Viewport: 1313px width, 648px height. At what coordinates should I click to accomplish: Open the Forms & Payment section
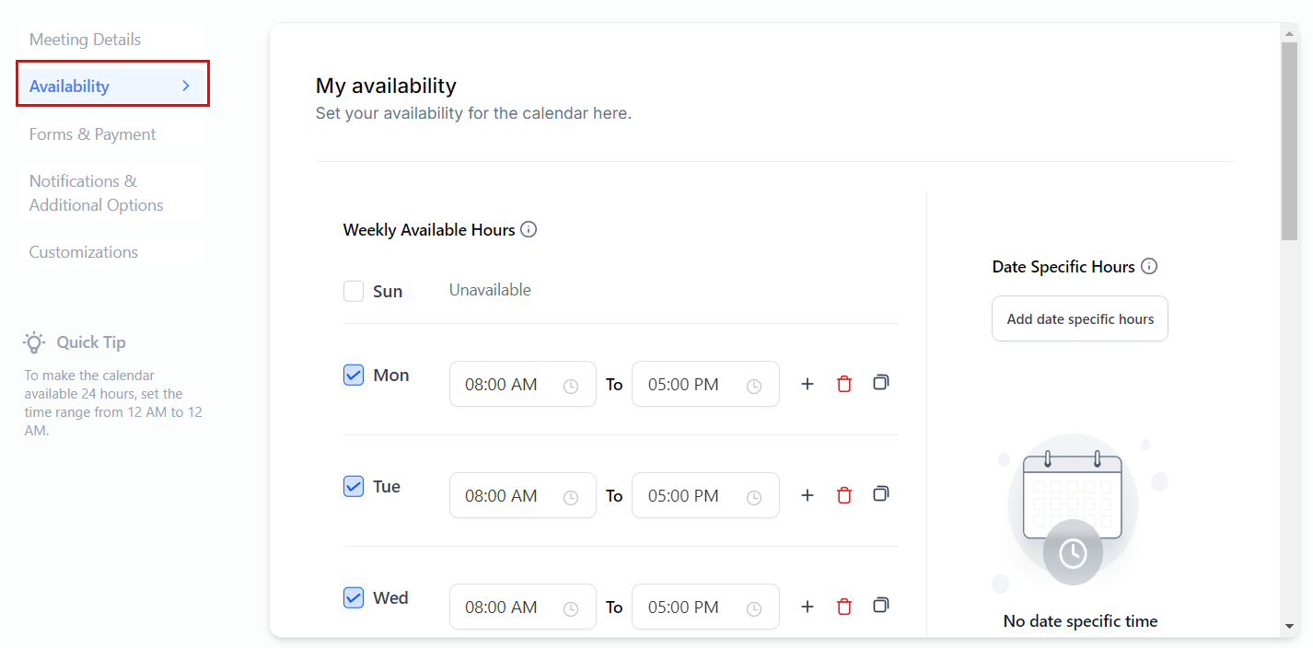93,134
